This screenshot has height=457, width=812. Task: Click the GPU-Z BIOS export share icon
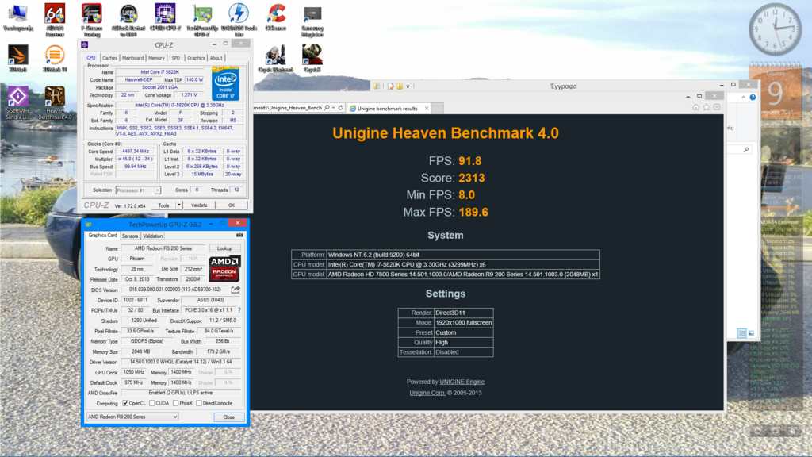236,290
